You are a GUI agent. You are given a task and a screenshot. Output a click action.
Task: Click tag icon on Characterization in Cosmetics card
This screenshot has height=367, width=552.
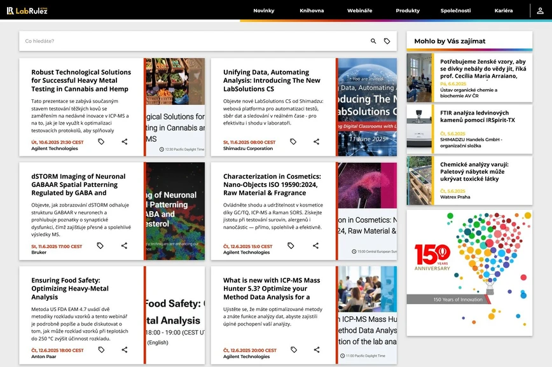coord(291,246)
